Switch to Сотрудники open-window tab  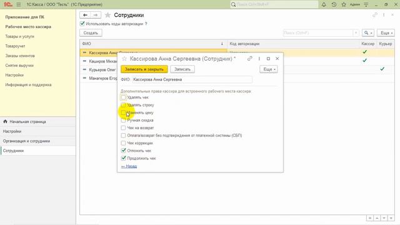(x=37, y=151)
